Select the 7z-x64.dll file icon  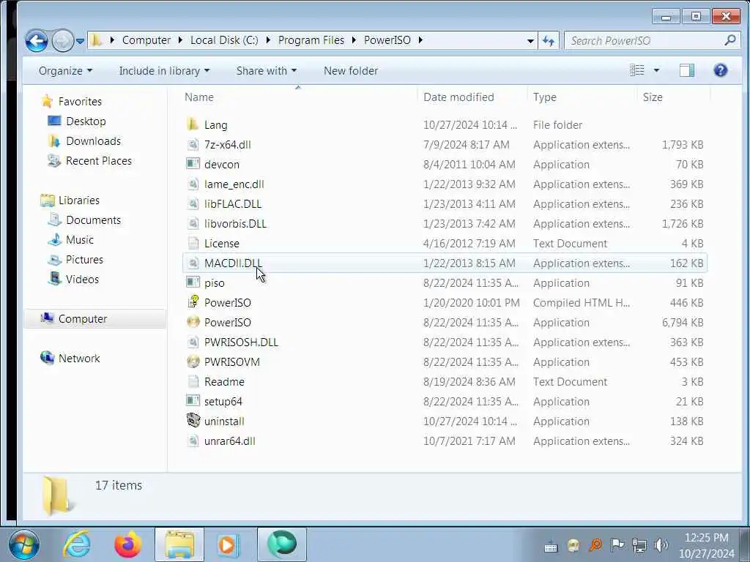(193, 144)
